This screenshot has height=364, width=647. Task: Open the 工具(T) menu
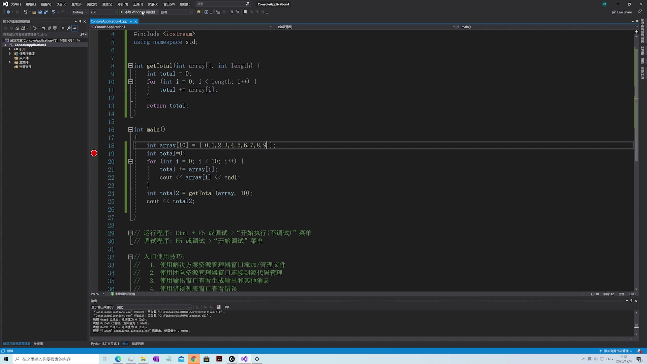138,4
